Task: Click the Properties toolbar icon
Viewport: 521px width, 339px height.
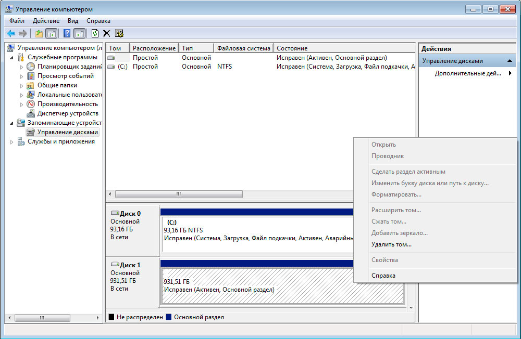Action: pos(119,33)
